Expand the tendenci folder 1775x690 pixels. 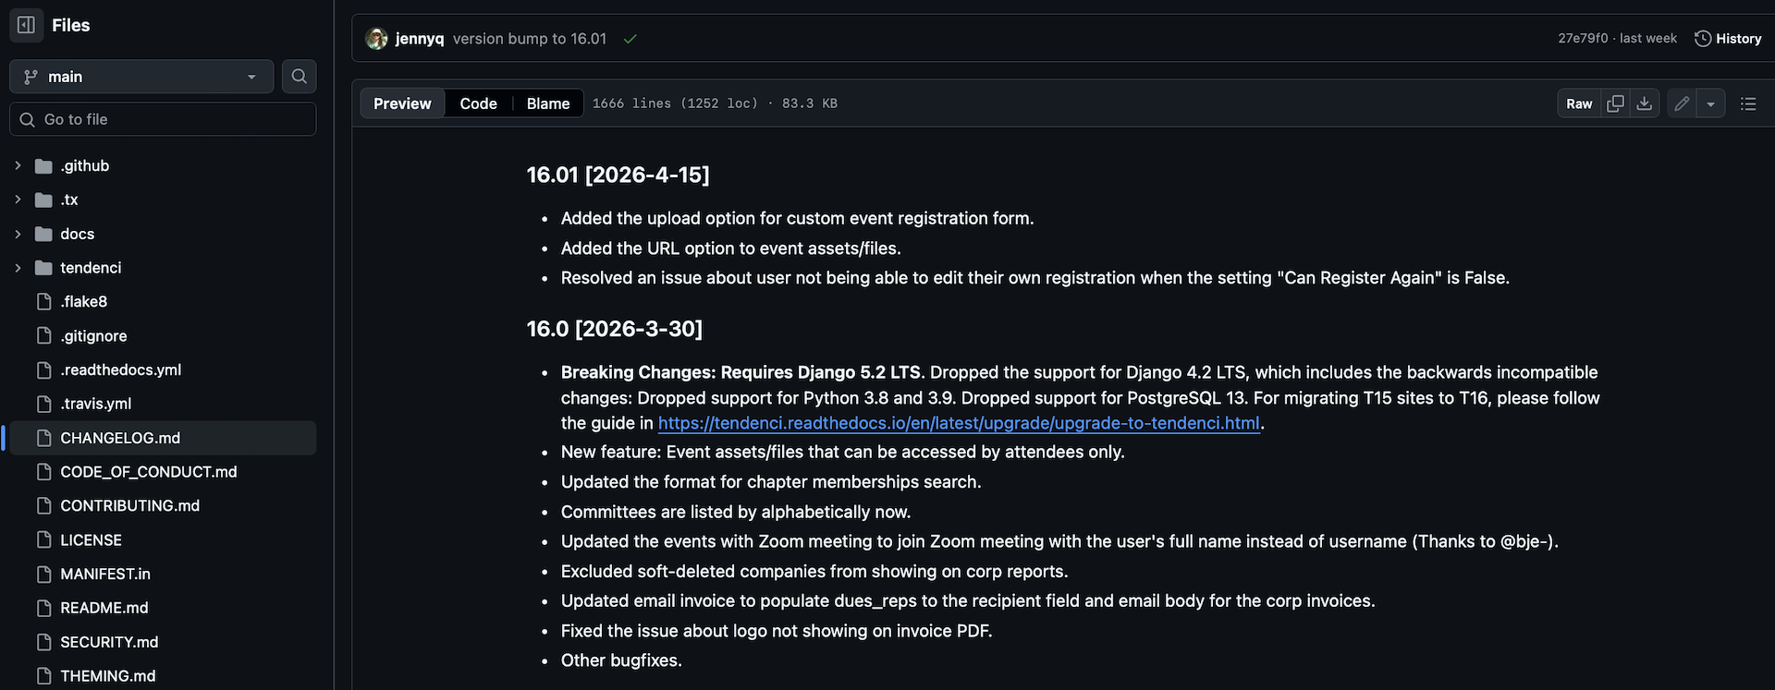click(18, 268)
